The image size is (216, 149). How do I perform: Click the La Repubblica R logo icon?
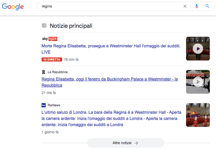tap(43, 72)
